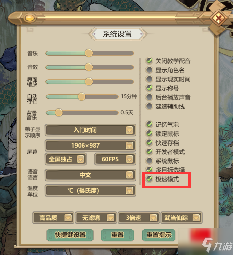Expand the 1906×987 resolution dropdown
233x255 pixels.
pyautogui.click(x=90, y=146)
